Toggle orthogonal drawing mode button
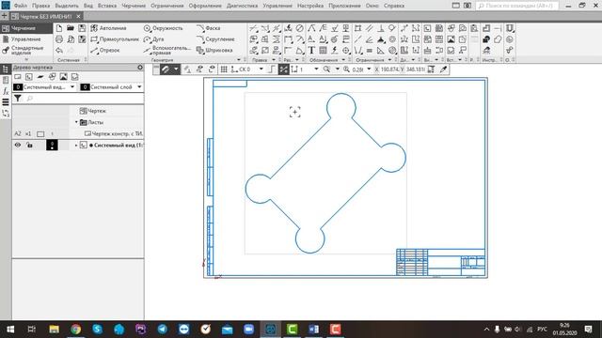This screenshot has width=602, height=338. tap(272, 69)
